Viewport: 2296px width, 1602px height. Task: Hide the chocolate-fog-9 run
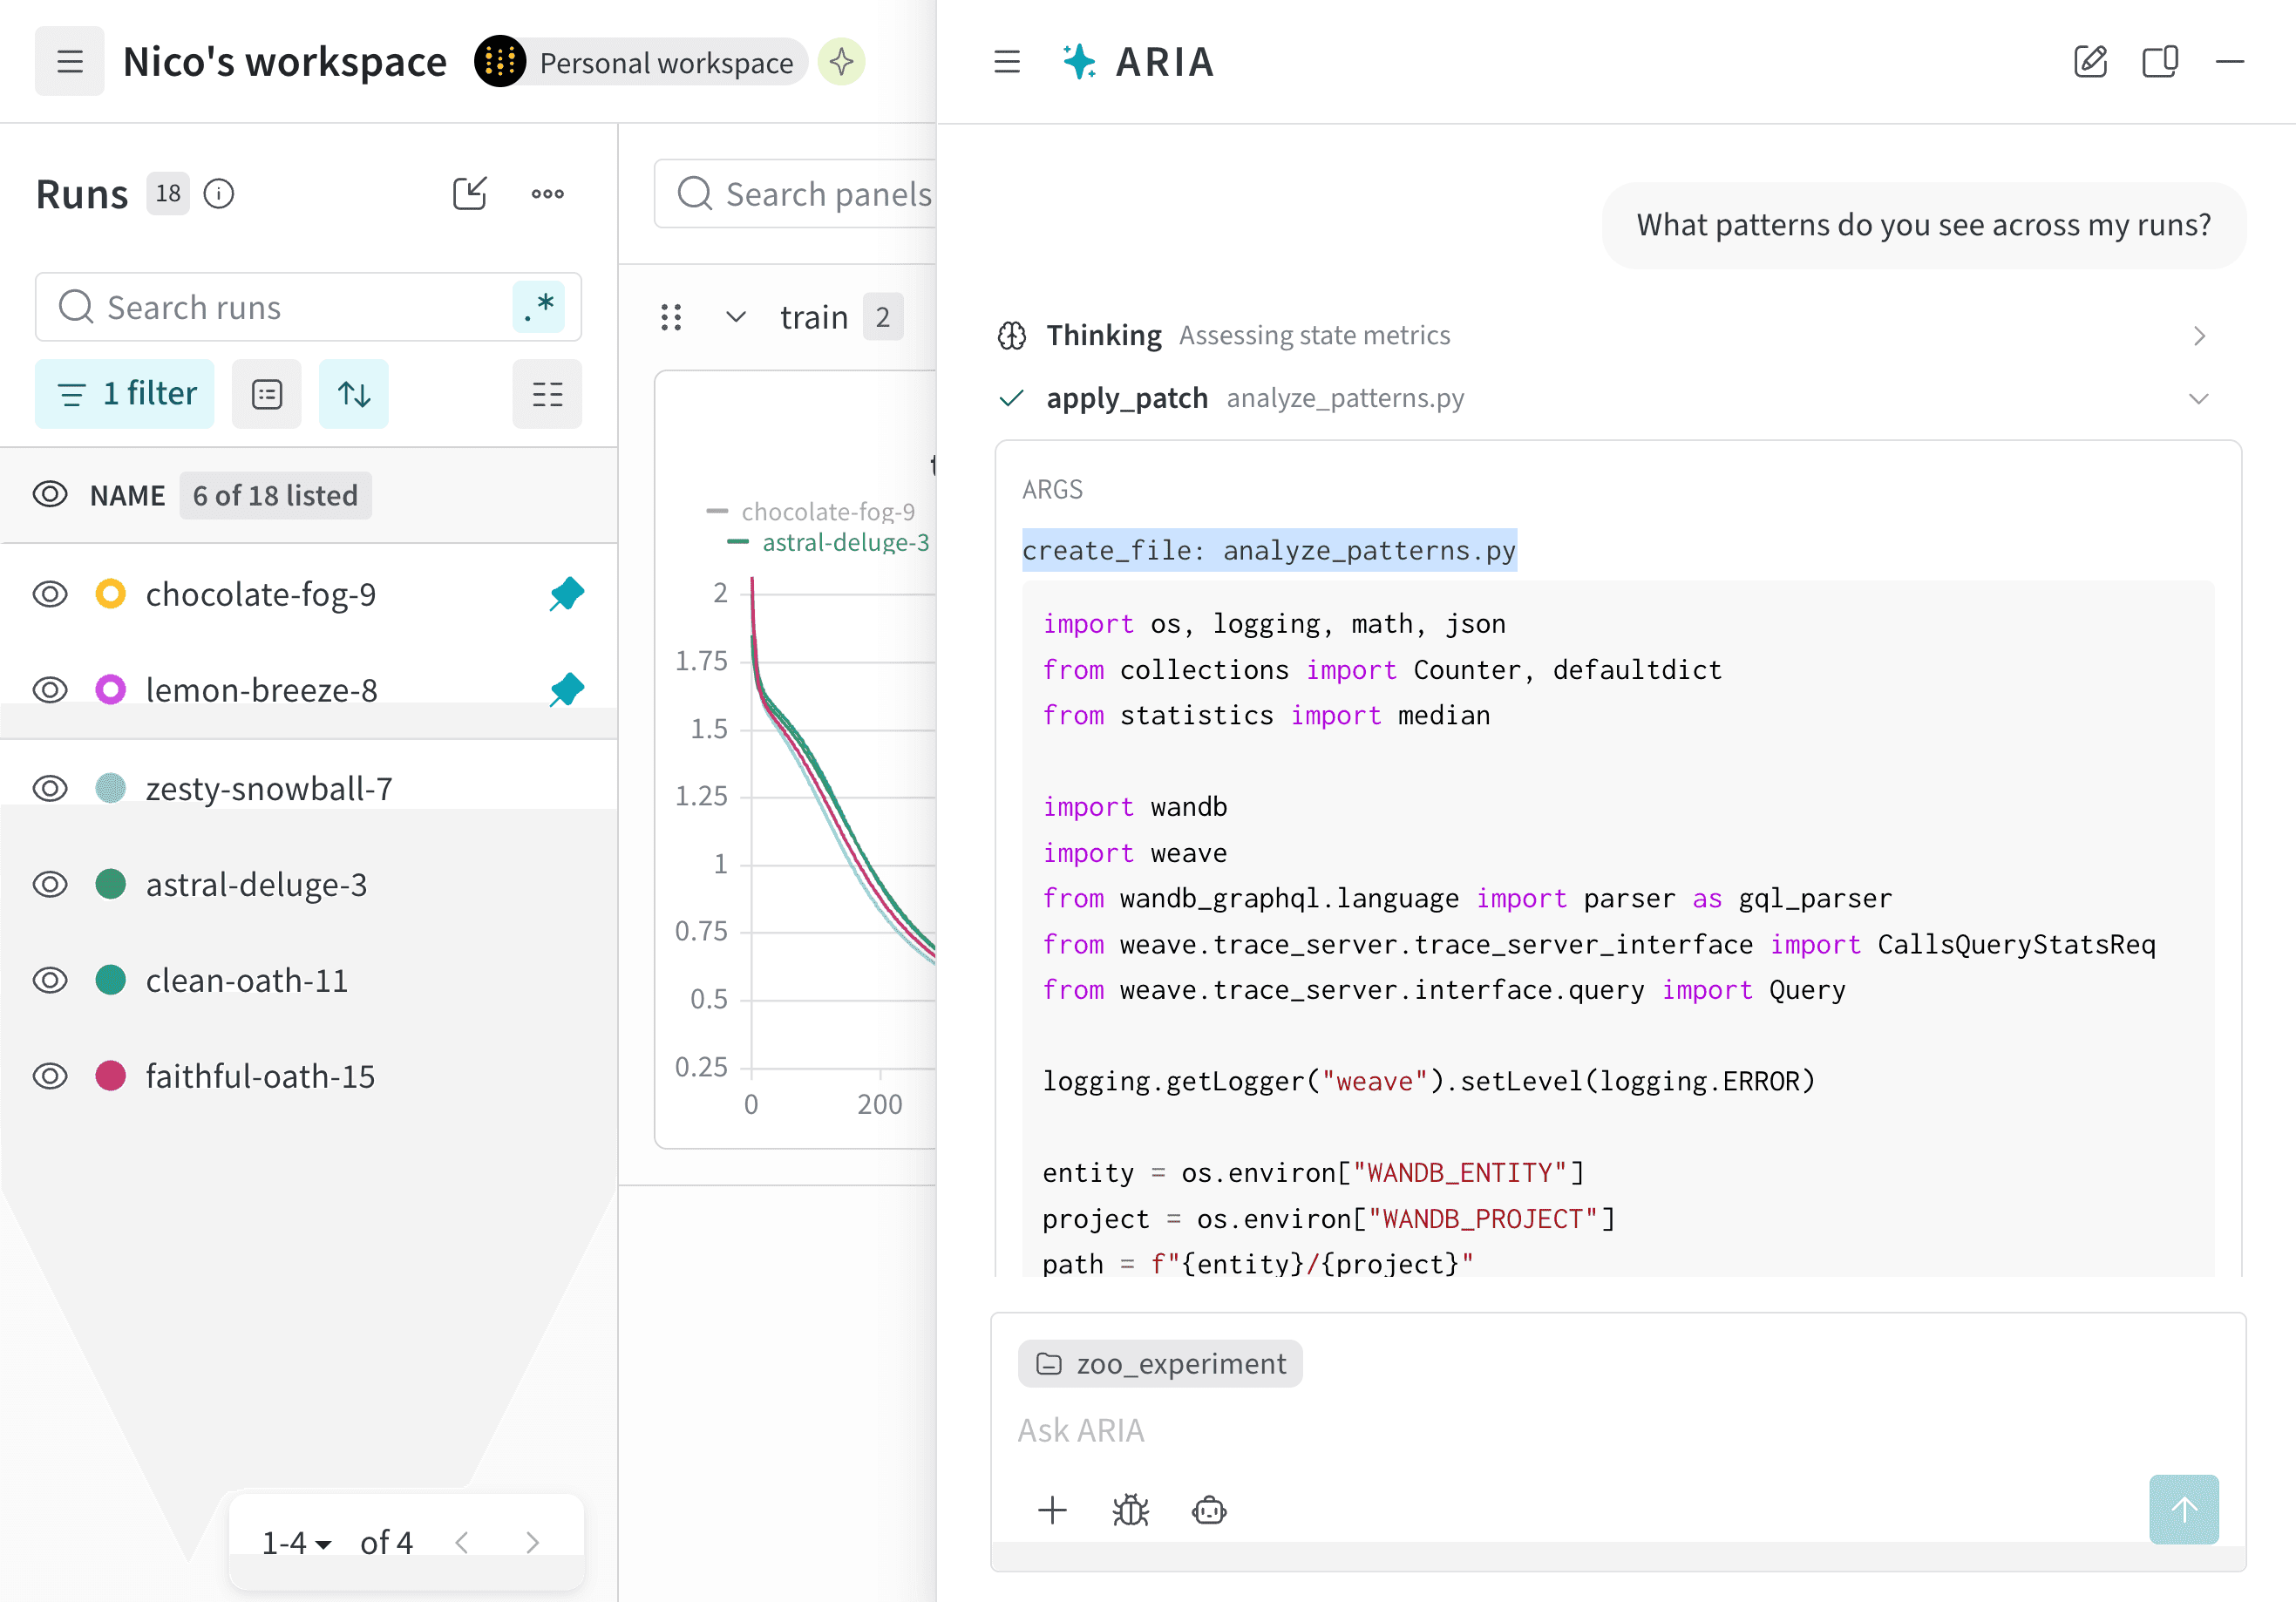coord(50,594)
